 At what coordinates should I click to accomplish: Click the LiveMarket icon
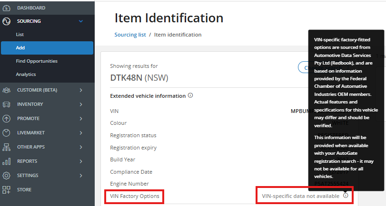[x=7, y=132]
